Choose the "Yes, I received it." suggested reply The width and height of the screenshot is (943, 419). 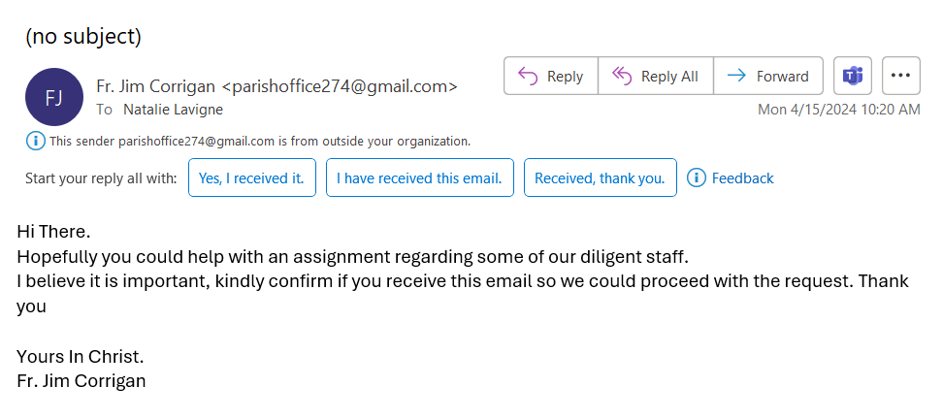251,177
